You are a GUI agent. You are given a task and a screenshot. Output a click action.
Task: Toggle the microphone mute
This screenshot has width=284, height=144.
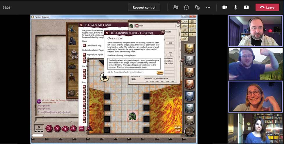coord(236,8)
